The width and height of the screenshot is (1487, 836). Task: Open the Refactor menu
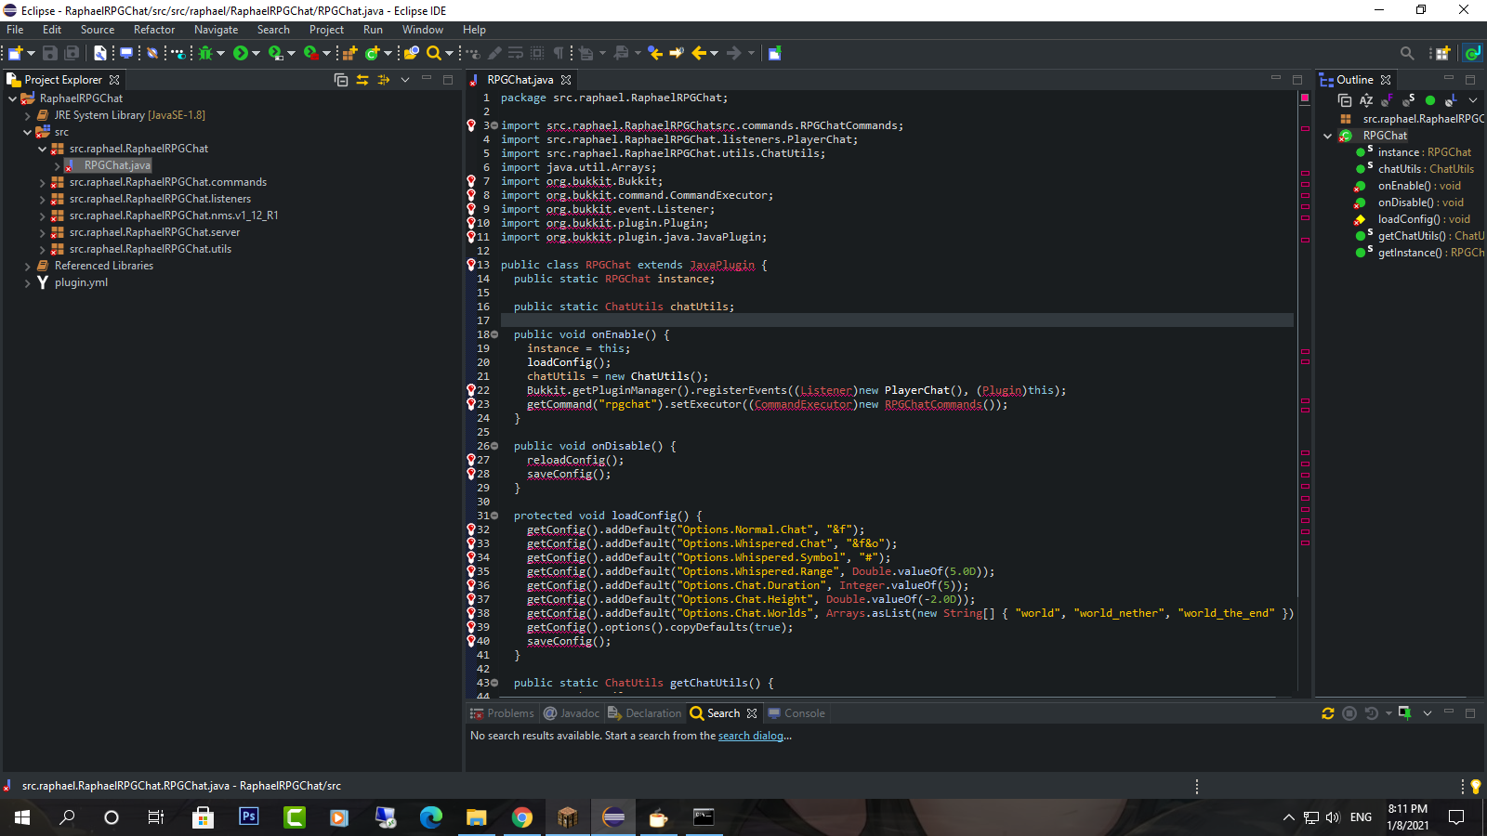[x=153, y=30]
